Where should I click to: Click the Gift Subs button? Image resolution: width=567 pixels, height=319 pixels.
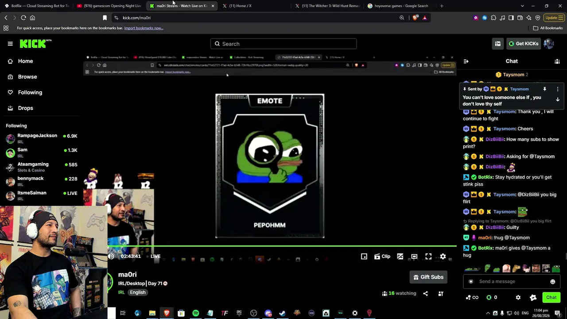tap(428, 277)
